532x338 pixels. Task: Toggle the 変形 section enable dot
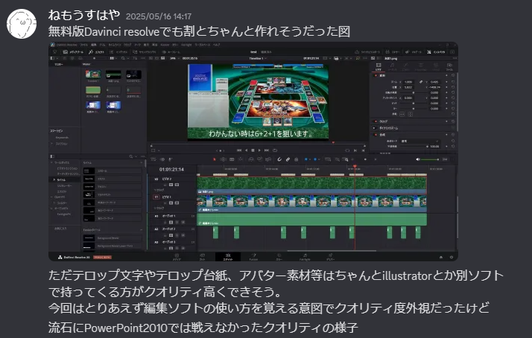(376, 75)
